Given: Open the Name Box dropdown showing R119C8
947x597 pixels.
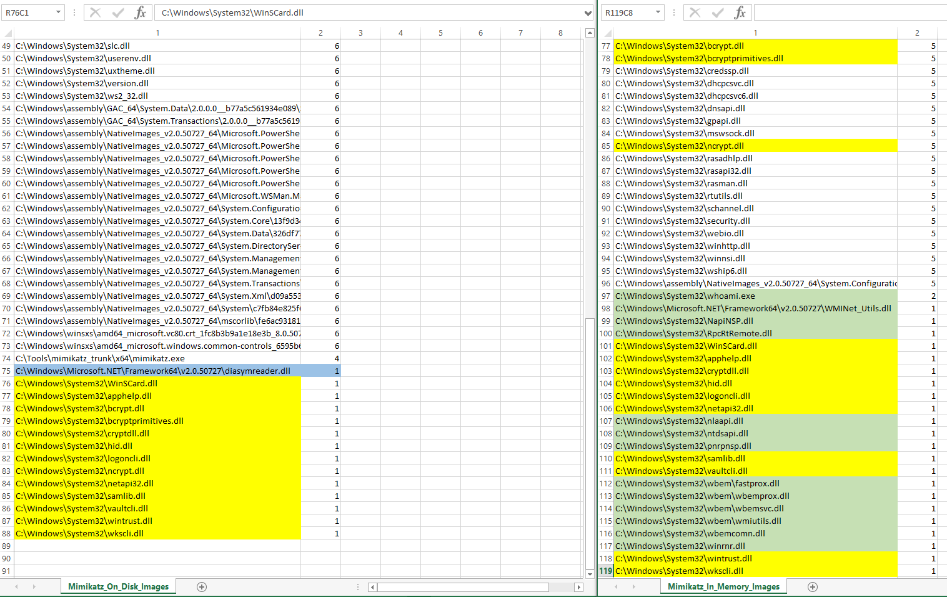Looking at the screenshot, I should tap(658, 13).
